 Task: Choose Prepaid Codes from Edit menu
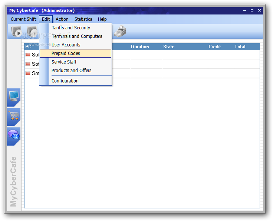[x=76, y=53]
